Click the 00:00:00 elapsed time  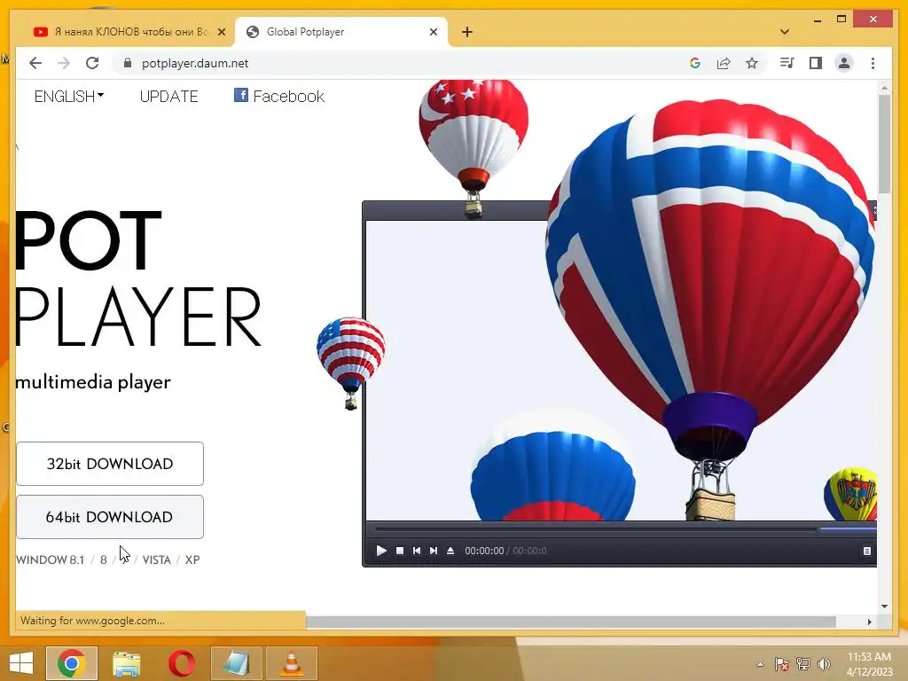[x=484, y=551]
